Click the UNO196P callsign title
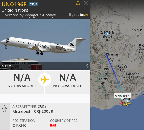This screenshot has height=130, width=144. 14,4
